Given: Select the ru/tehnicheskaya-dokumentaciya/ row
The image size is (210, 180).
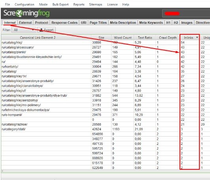Looking at the screenshot, I should click(x=106, y=110).
